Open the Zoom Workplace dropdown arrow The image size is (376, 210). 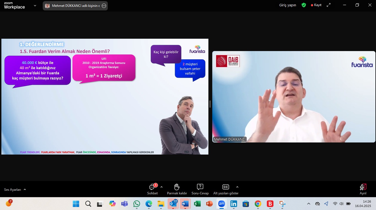(35, 5)
